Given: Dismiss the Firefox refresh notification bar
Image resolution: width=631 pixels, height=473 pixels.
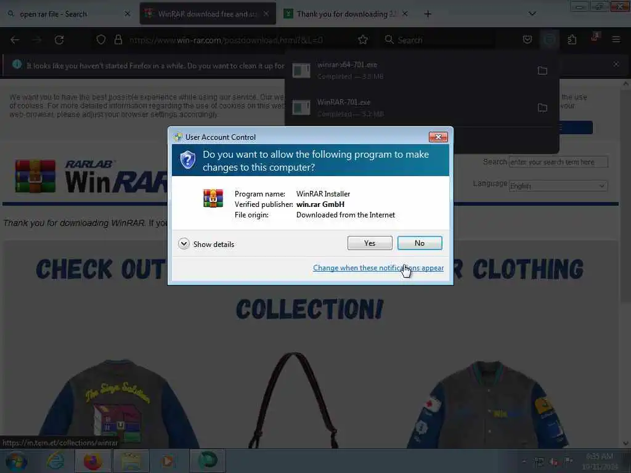Looking at the screenshot, I should tap(616, 64).
